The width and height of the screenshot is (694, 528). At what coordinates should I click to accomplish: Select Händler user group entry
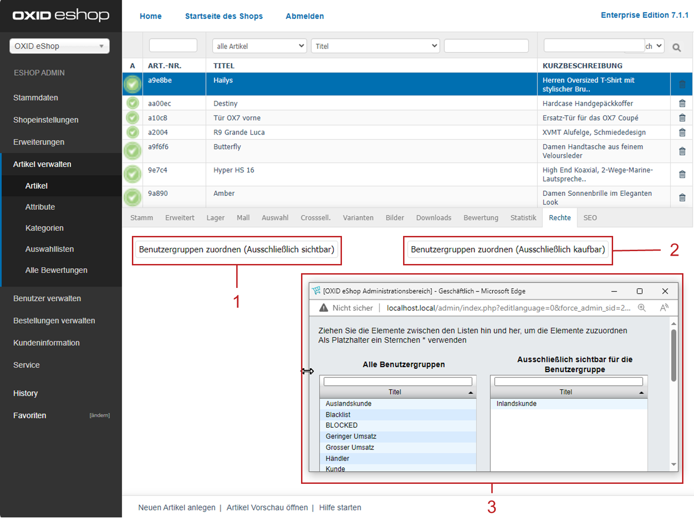pos(398,459)
